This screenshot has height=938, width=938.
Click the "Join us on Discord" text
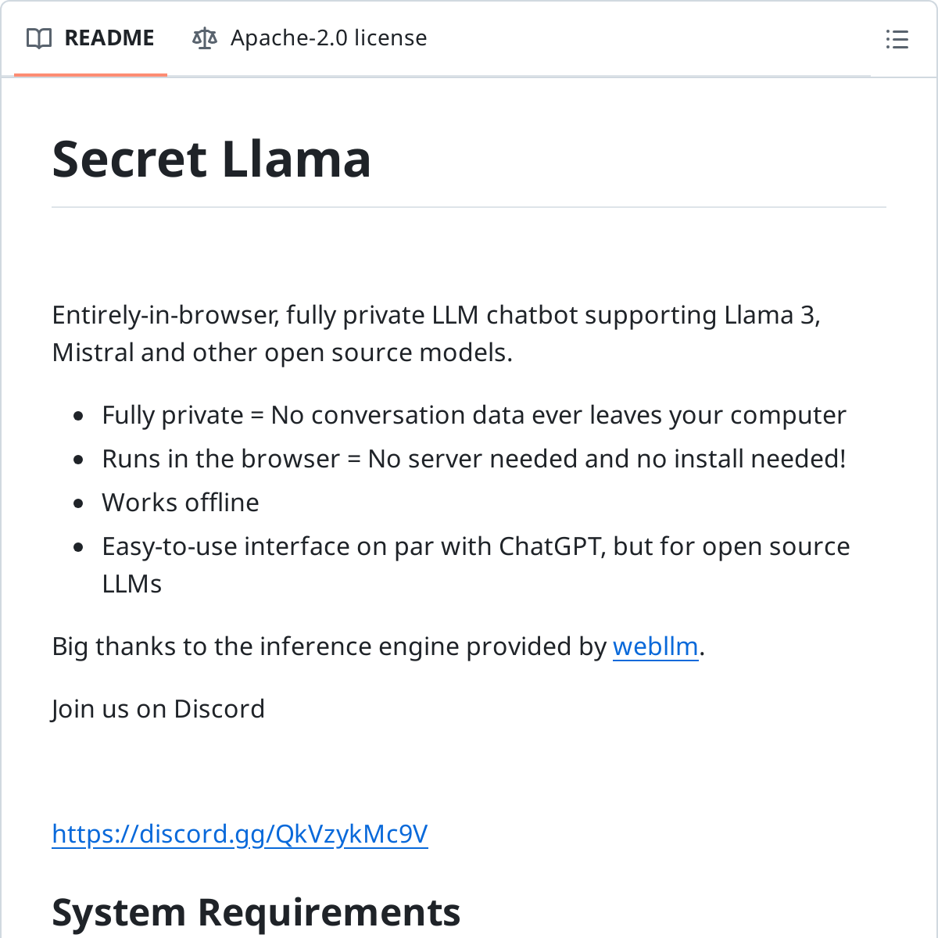tap(159, 709)
